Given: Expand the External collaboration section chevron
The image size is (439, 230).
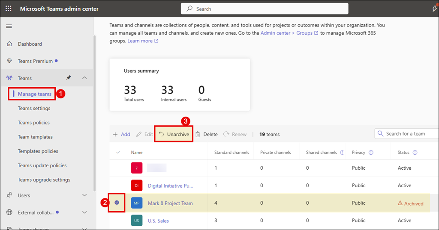Looking at the screenshot, I should click(84, 212).
